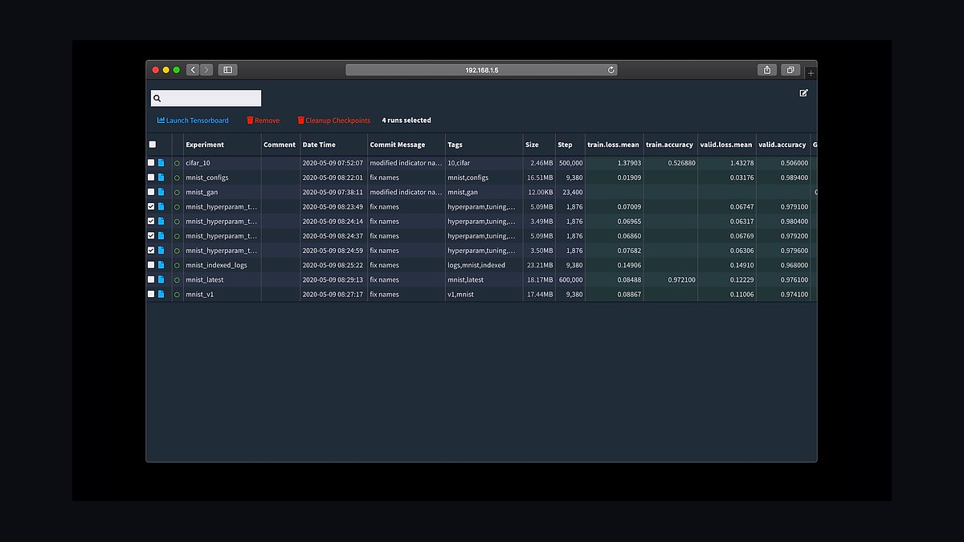Click the mnist_gan experiment name
Image resolution: width=964 pixels, height=542 pixels.
202,192
